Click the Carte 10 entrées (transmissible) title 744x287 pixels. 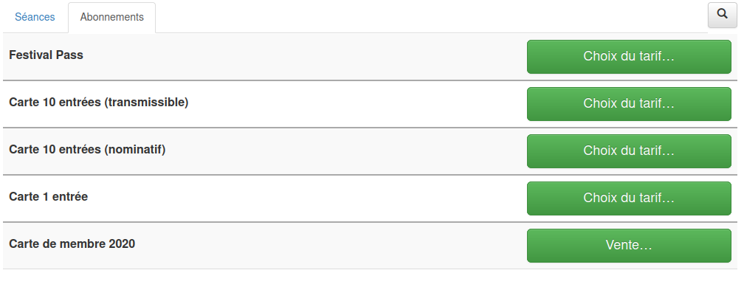pos(99,103)
